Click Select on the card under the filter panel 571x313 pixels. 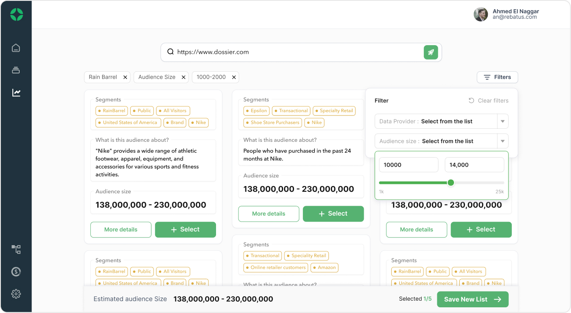pos(481,229)
